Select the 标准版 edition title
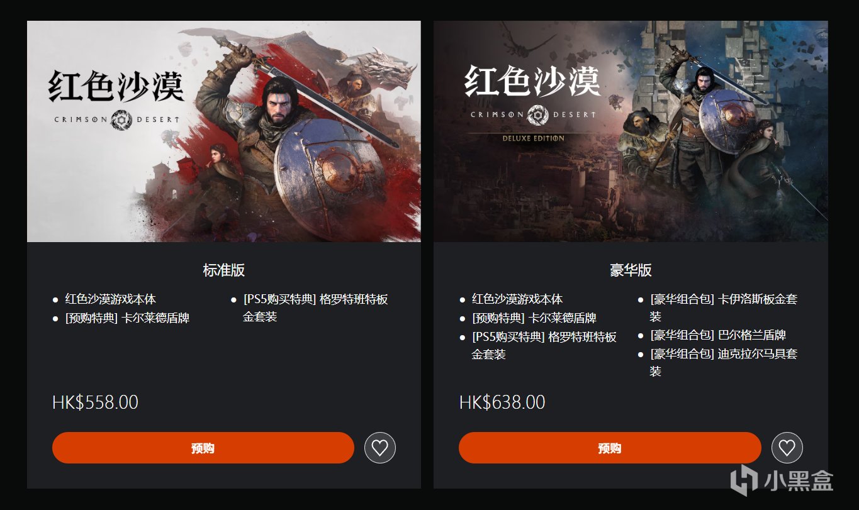The image size is (859, 510). tap(224, 270)
